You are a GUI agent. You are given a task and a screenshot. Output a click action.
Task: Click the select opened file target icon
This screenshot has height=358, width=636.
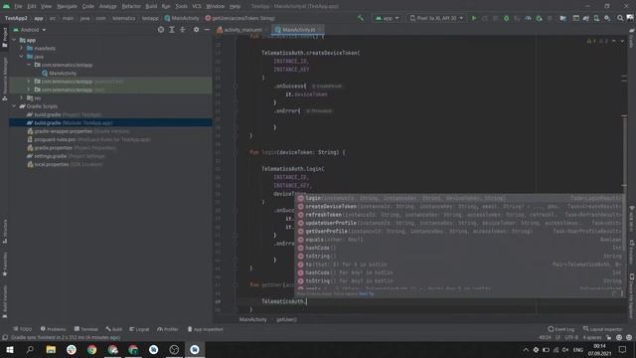[x=161, y=30]
